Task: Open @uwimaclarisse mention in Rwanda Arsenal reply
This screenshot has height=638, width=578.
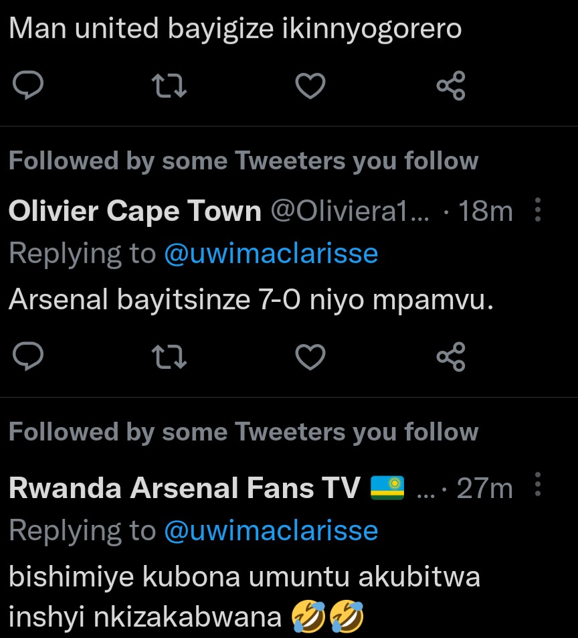Action: click(x=271, y=530)
